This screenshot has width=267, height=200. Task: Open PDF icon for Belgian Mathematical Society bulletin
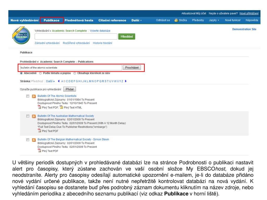(39, 151)
